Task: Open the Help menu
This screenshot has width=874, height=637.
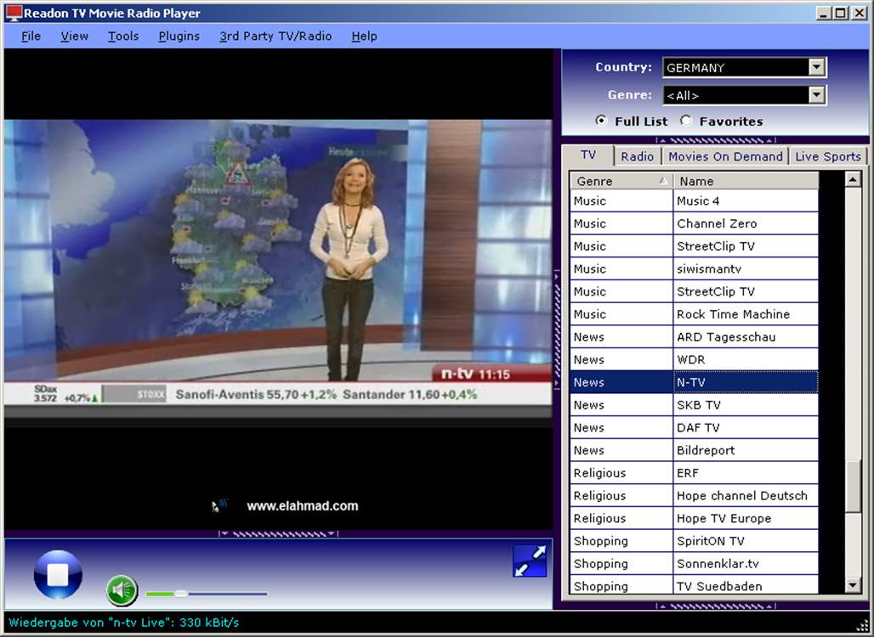Action: coord(364,37)
